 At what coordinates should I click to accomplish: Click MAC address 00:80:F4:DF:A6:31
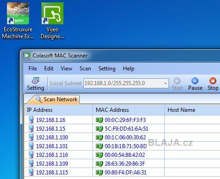126,173
